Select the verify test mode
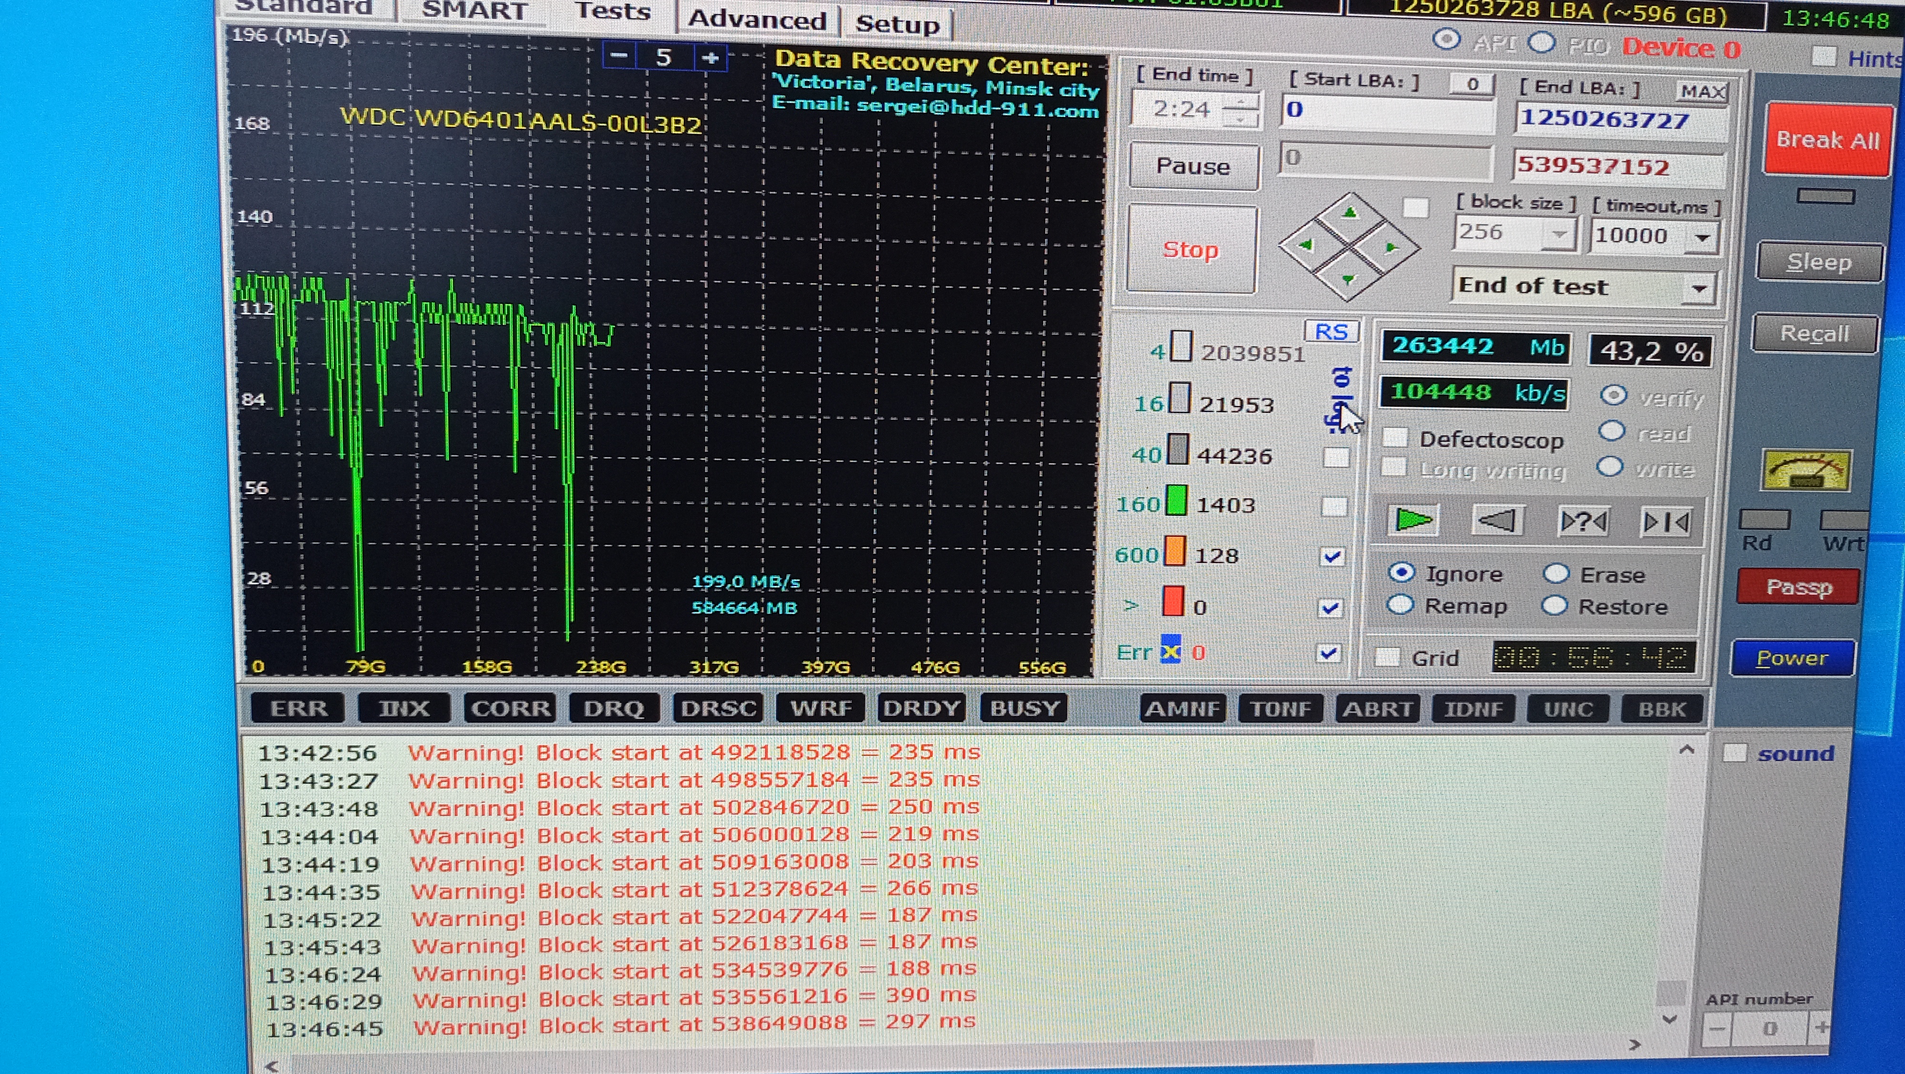 click(1613, 396)
